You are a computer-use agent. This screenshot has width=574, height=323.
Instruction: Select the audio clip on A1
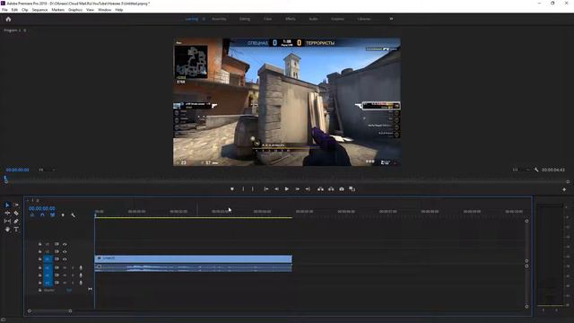tap(194, 267)
